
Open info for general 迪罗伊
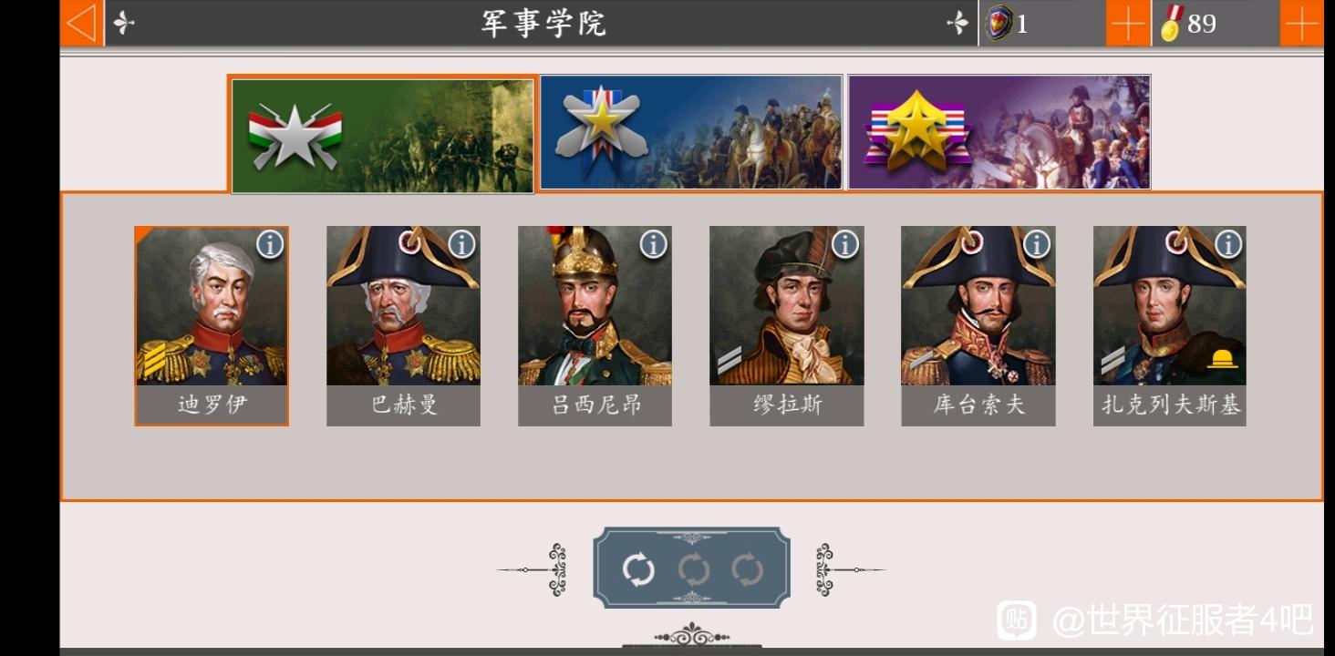pos(270,244)
